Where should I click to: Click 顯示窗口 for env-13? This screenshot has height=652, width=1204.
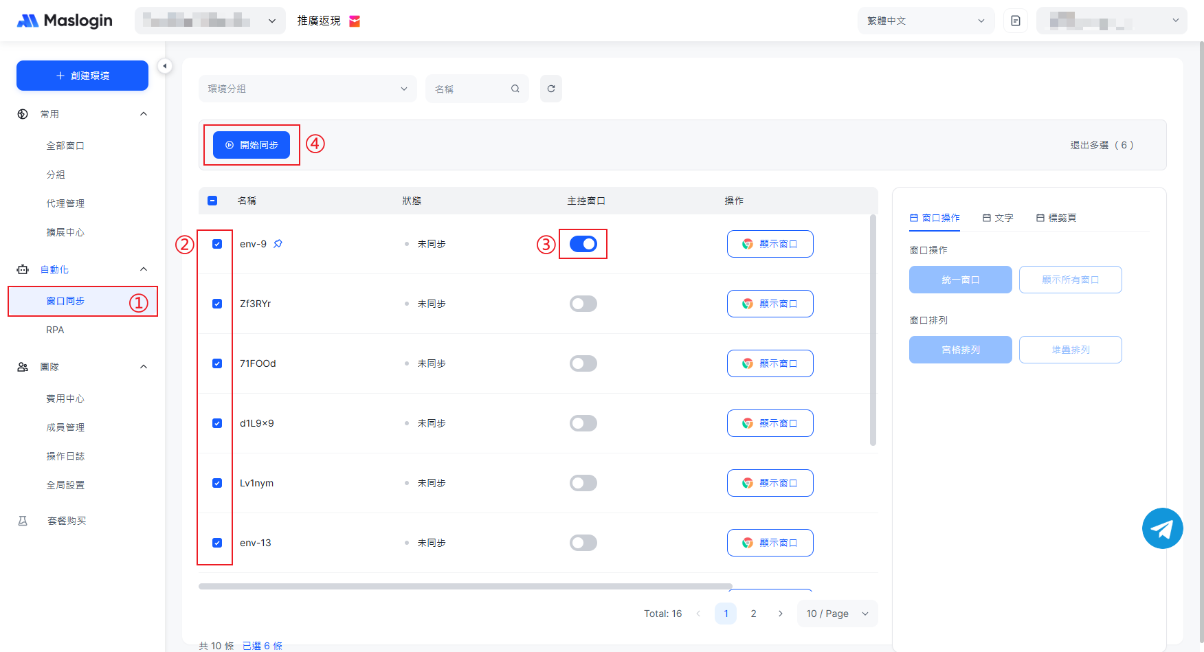770,543
